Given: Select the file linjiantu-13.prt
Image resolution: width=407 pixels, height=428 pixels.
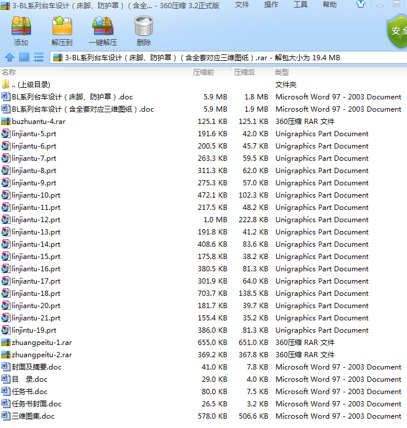Looking at the screenshot, I should coord(36,232).
